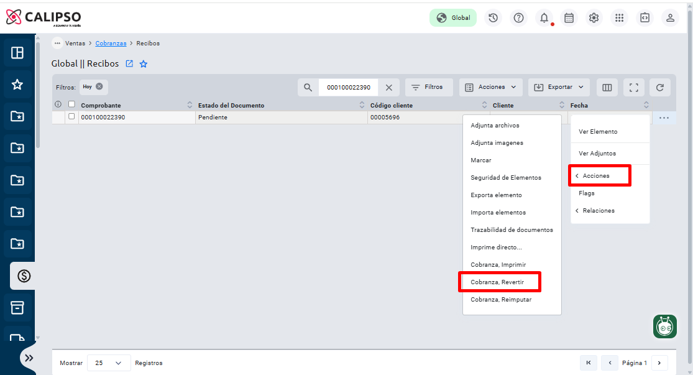Go to previous page button
This screenshot has width=693, height=375.
(x=610, y=363)
